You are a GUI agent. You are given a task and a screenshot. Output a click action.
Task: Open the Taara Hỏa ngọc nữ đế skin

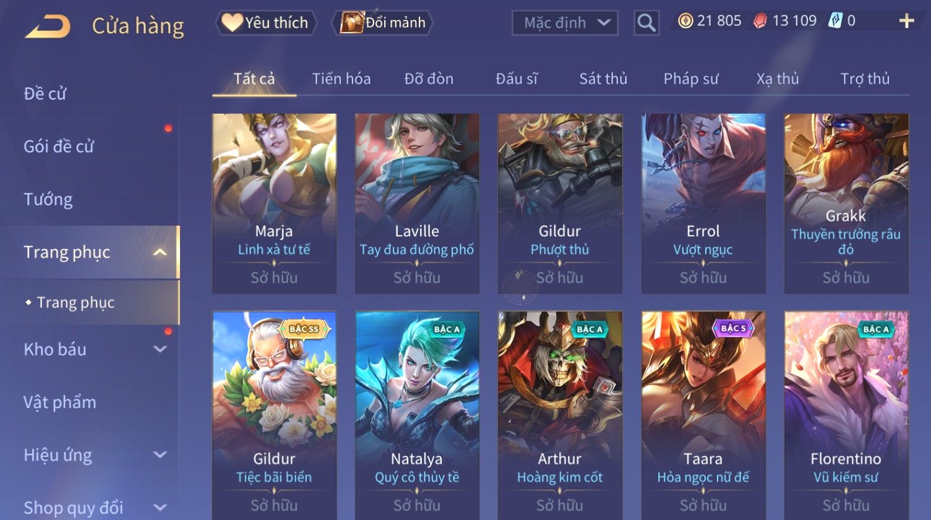(703, 416)
